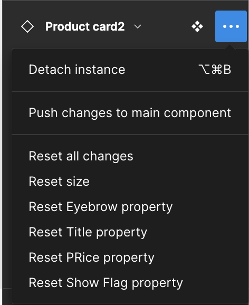Click the word Flag in the last entry
The image size is (249, 305).
(115, 283)
